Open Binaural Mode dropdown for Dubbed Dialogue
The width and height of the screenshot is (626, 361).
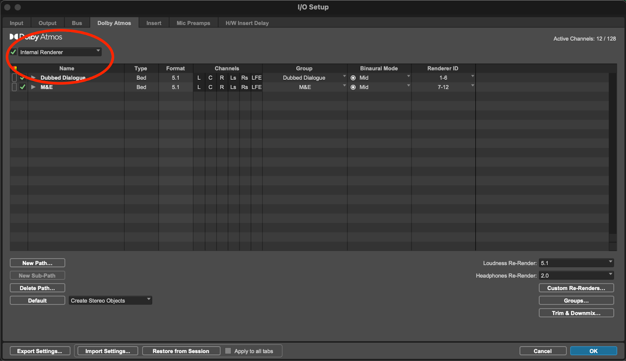click(x=380, y=78)
